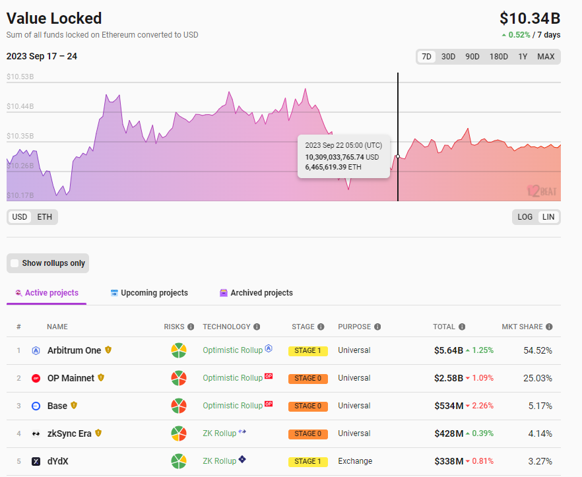Viewport: 582px width, 477px height.
Task: Set chart range to 1Y
Action: [x=523, y=57]
